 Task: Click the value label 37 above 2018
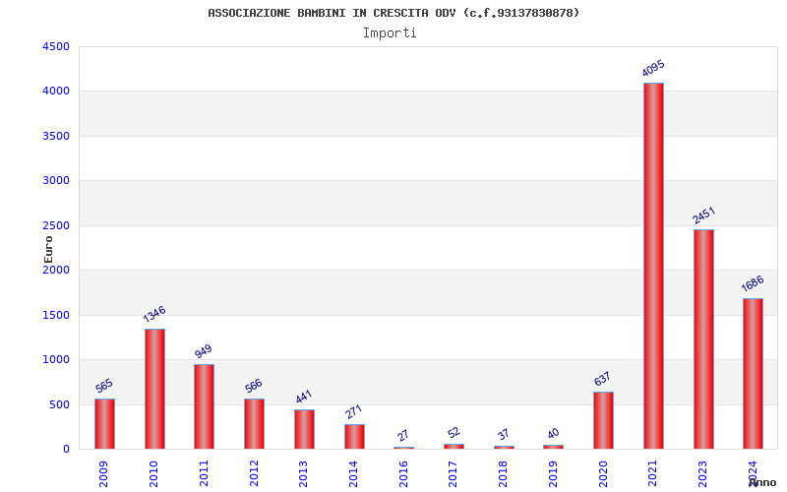point(503,434)
